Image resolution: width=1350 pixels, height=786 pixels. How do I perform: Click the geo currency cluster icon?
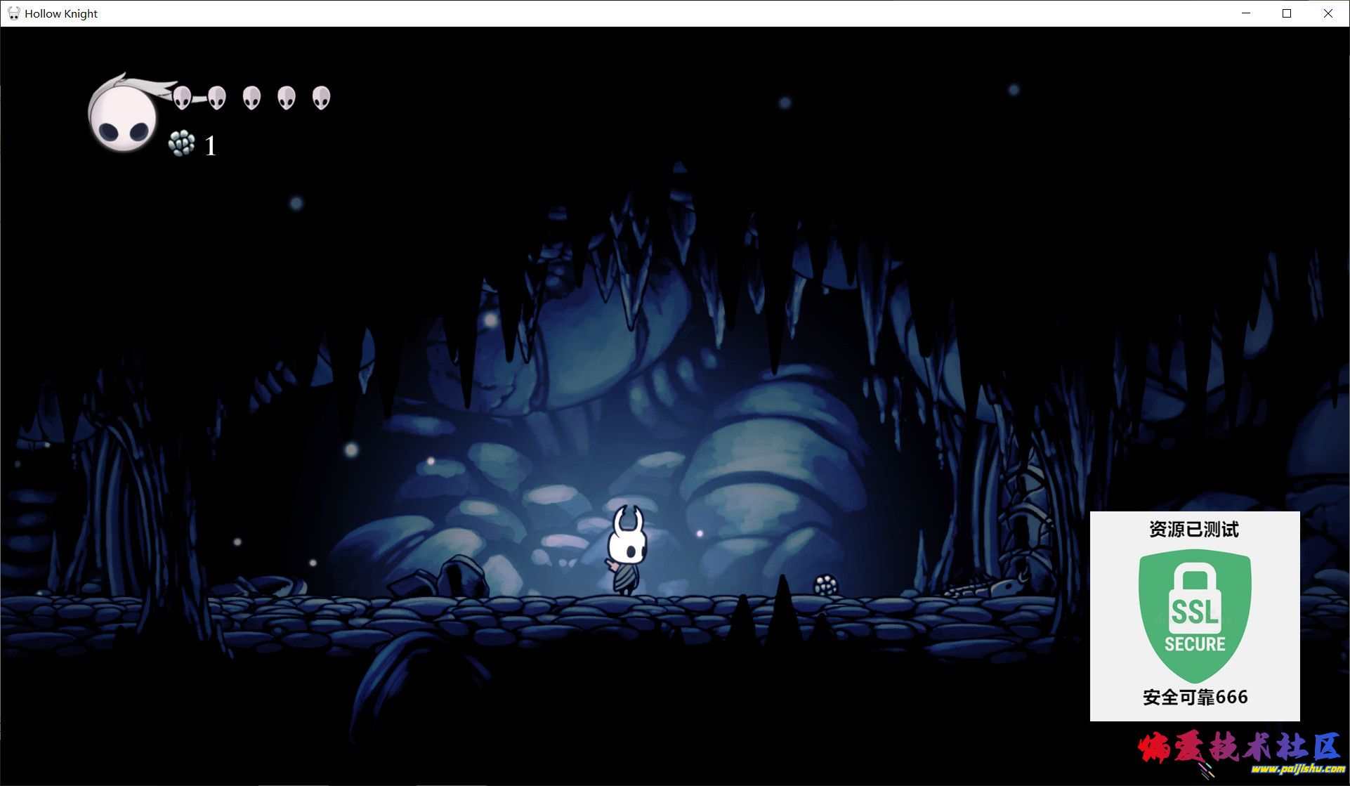(181, 143)
